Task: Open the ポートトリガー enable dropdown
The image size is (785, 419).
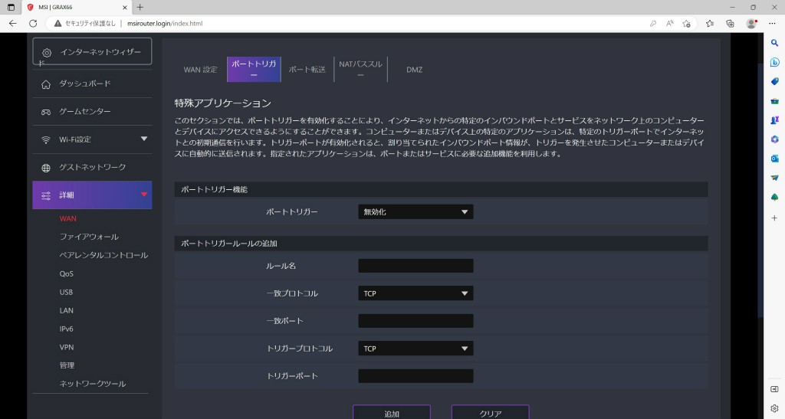Action: pyautogui.click(x=415, y=212)
